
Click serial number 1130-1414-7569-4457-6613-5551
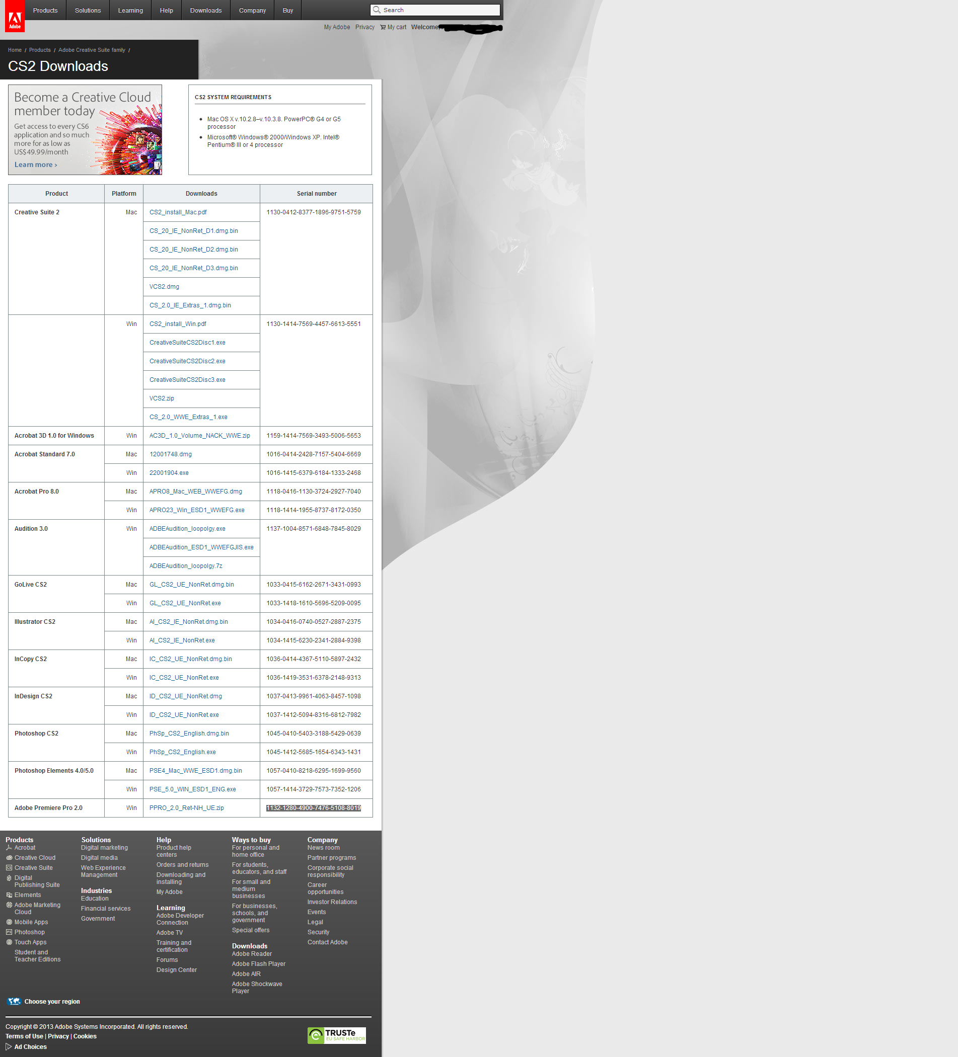click(x=314, y=324)
